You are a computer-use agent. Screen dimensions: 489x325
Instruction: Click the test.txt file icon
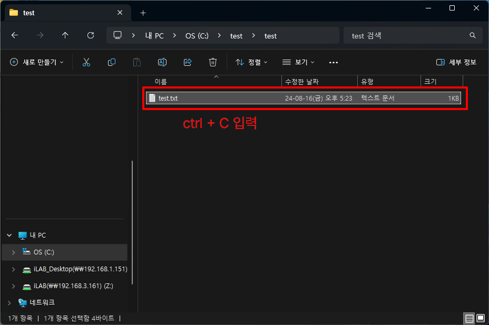[152, 98]
